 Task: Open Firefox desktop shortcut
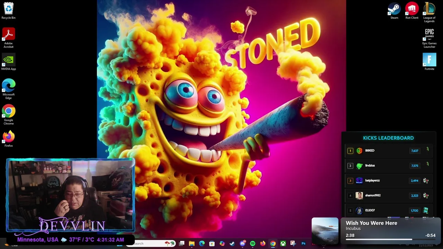(8, 139)
